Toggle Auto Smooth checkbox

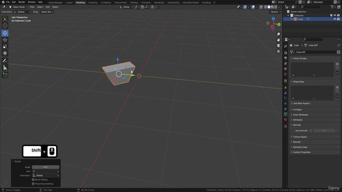[x=311, y=131]
